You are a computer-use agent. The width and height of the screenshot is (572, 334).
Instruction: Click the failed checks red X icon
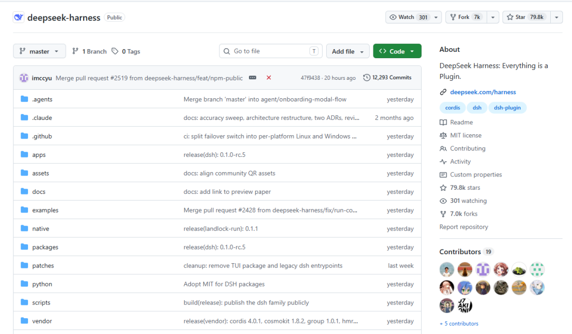(x=269, y=78)
